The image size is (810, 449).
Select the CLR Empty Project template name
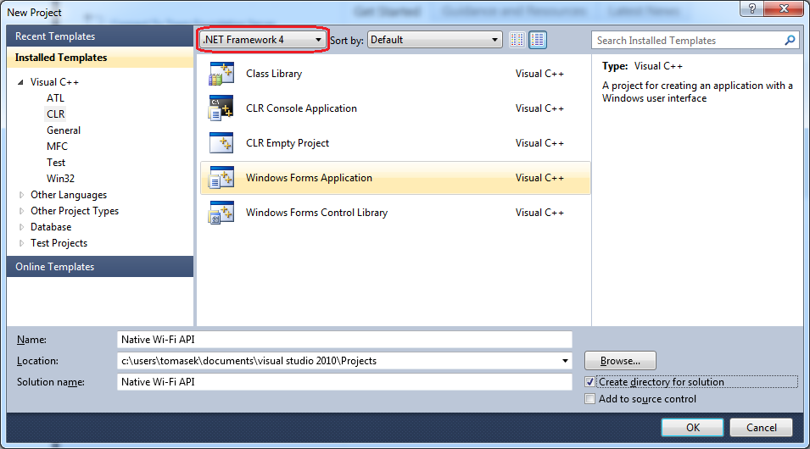coord(288,143)
